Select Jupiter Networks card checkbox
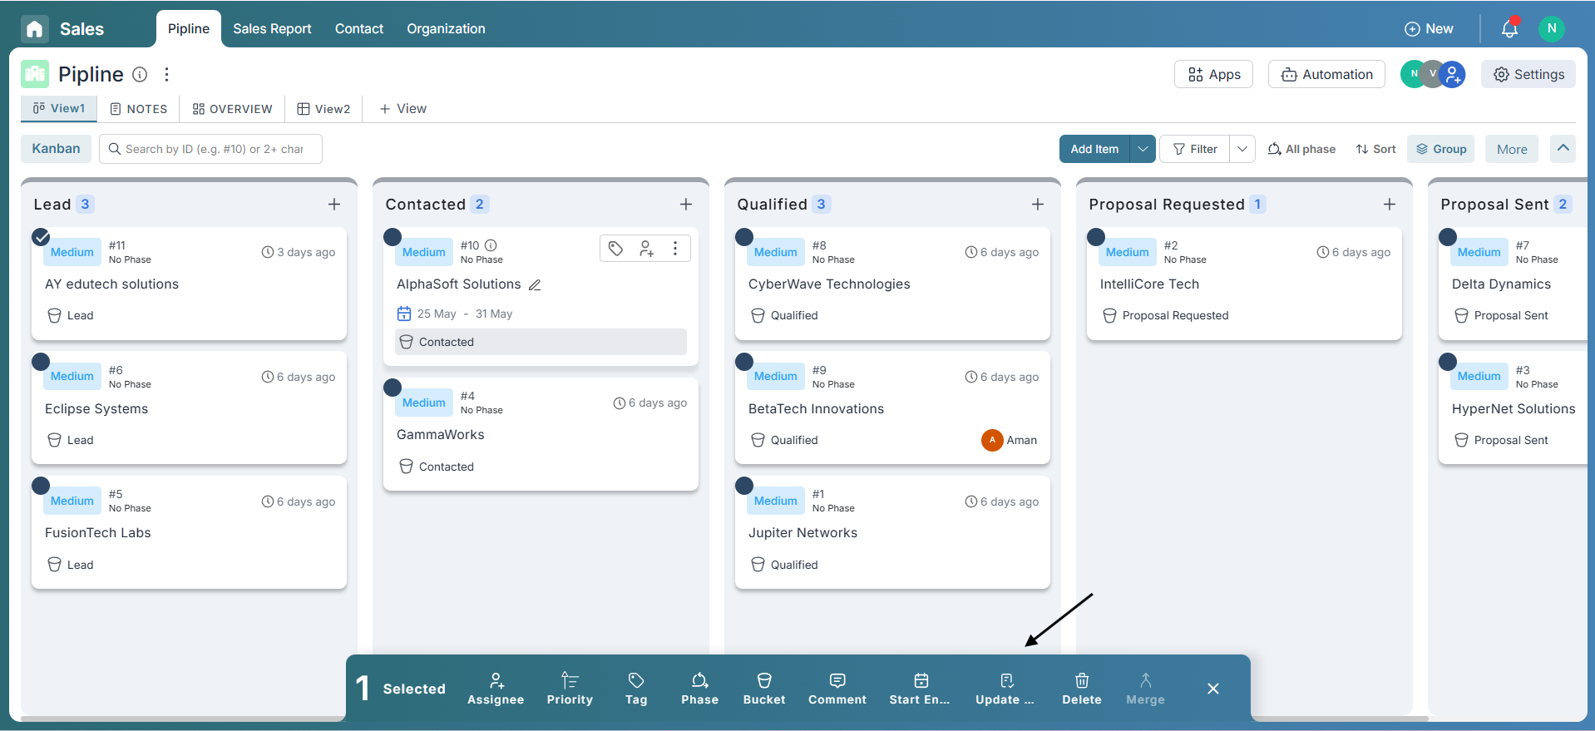1595x731 pixels. [744, 486]
